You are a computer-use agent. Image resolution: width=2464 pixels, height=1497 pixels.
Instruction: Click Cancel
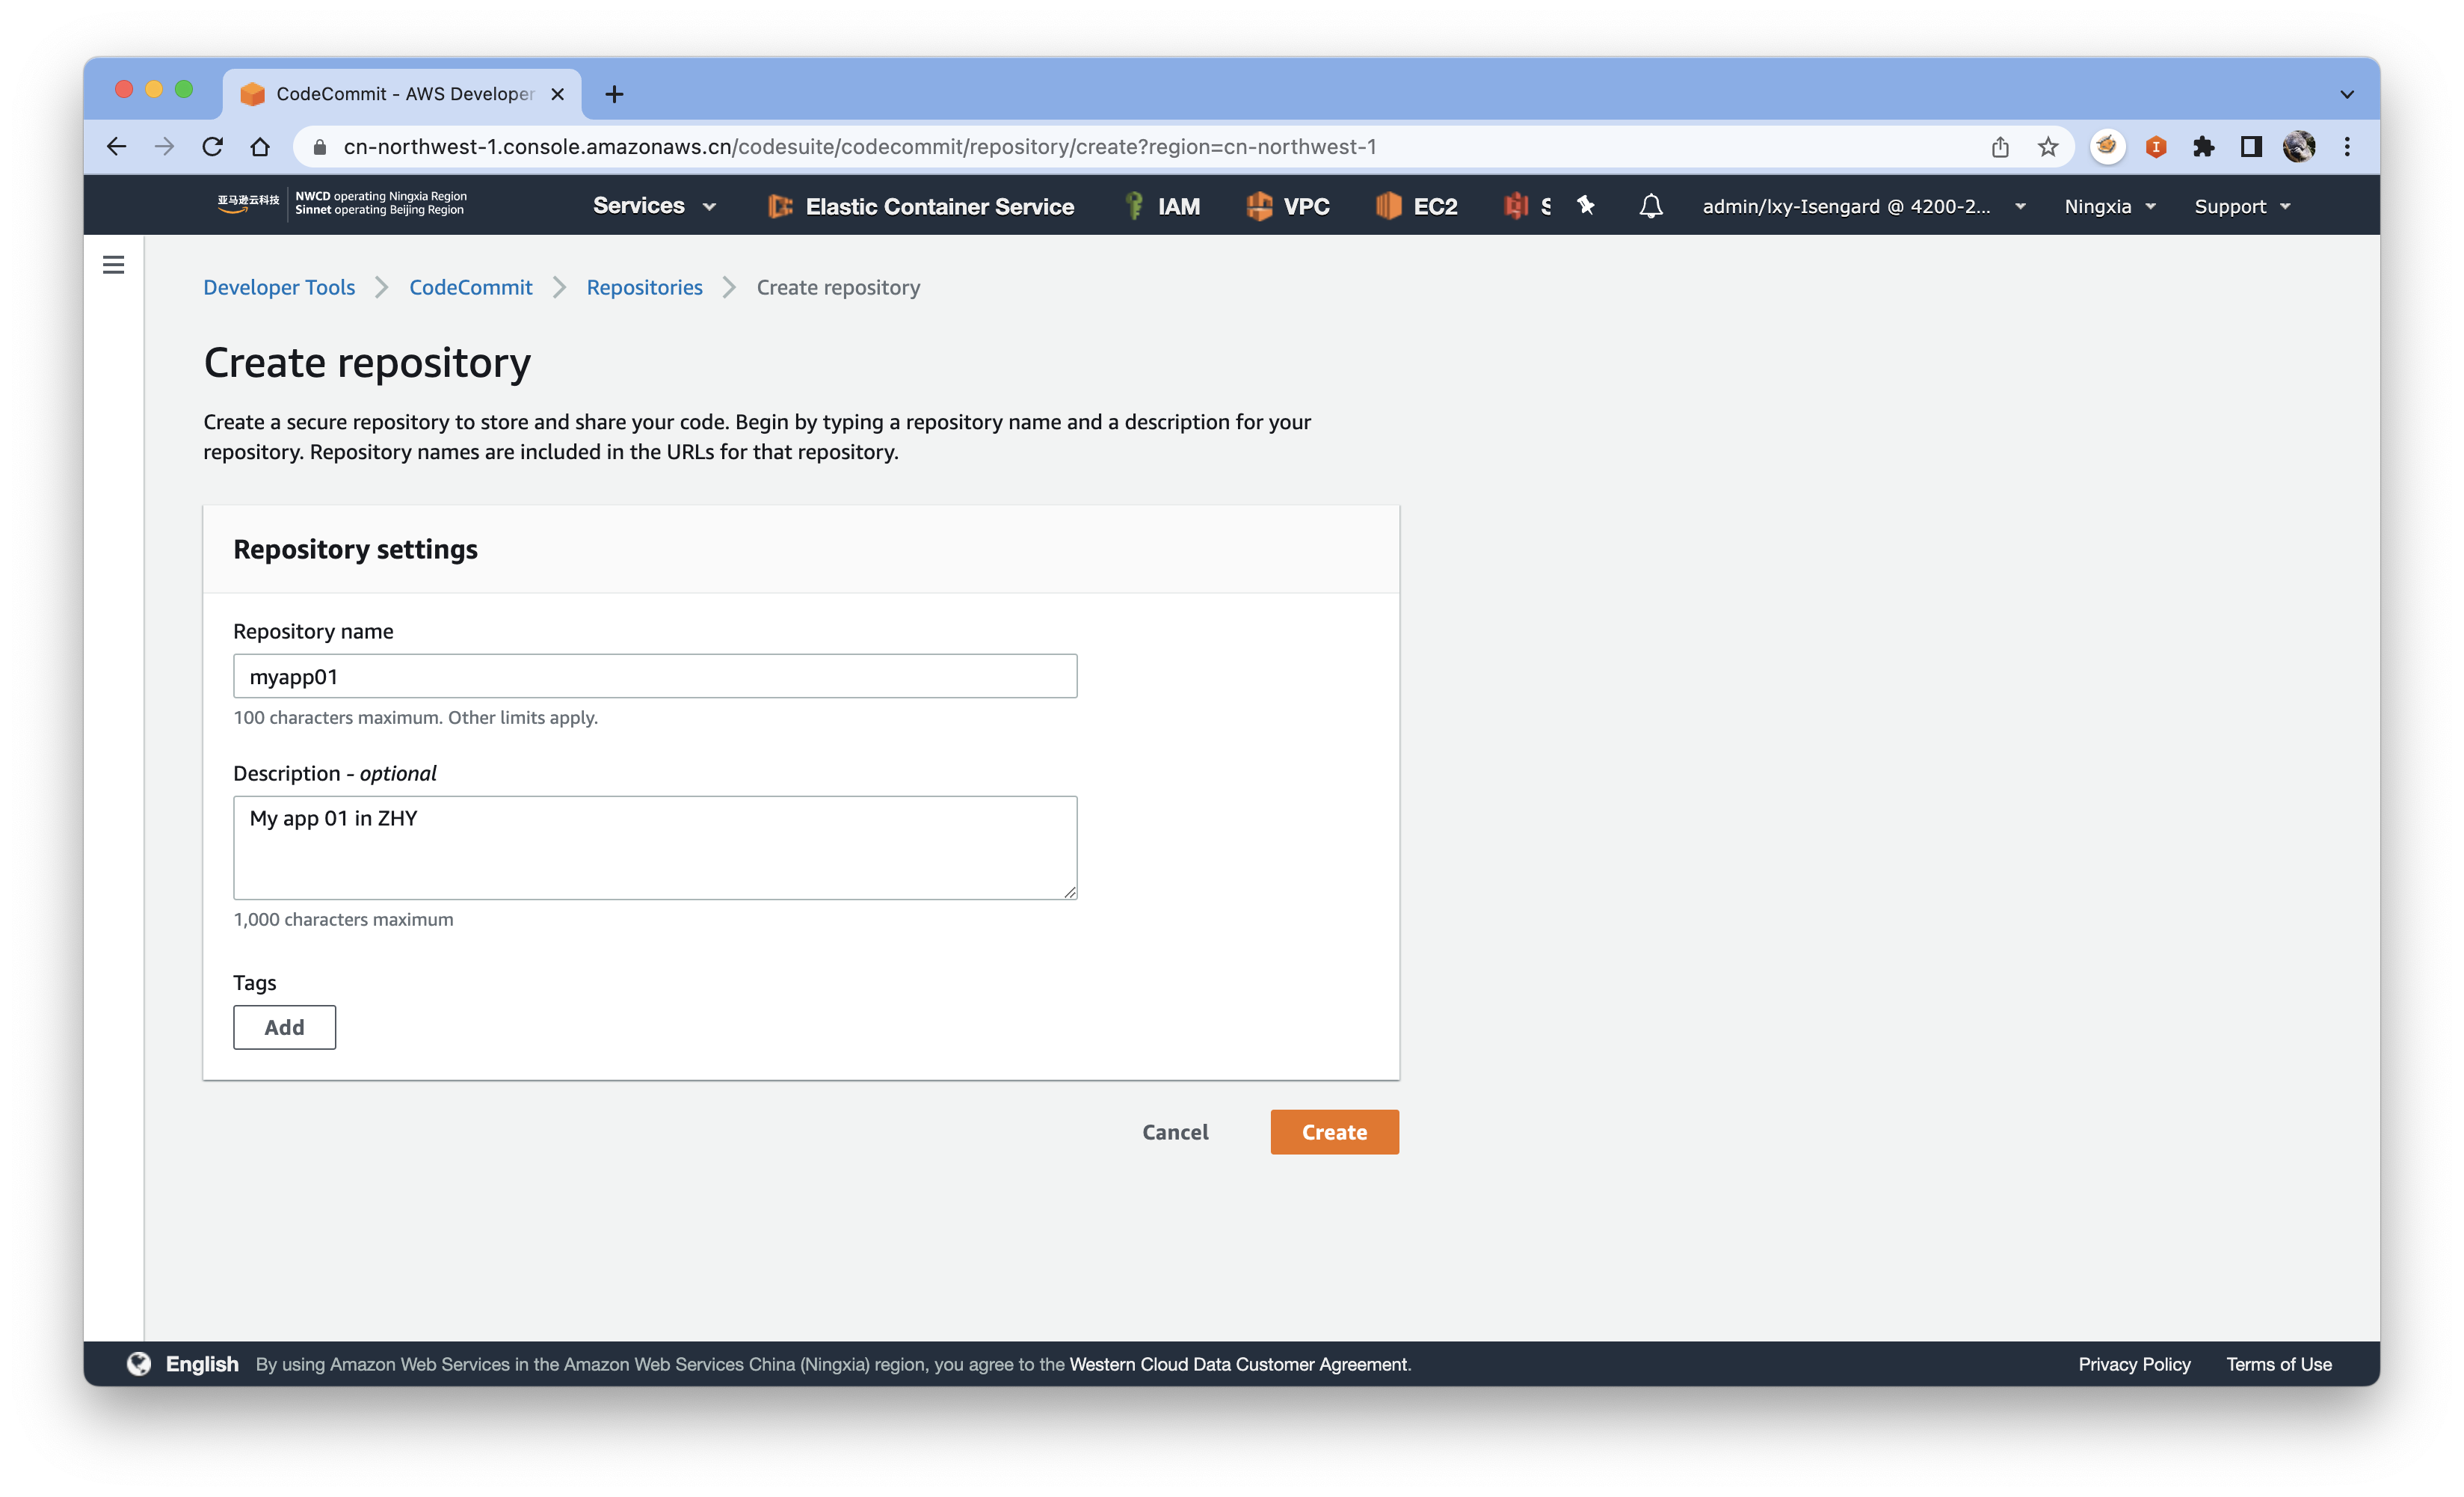click(x=1175, y=1132)
